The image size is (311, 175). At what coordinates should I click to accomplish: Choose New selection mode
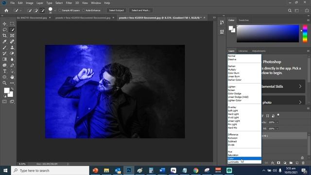click(x=29, y=10)
